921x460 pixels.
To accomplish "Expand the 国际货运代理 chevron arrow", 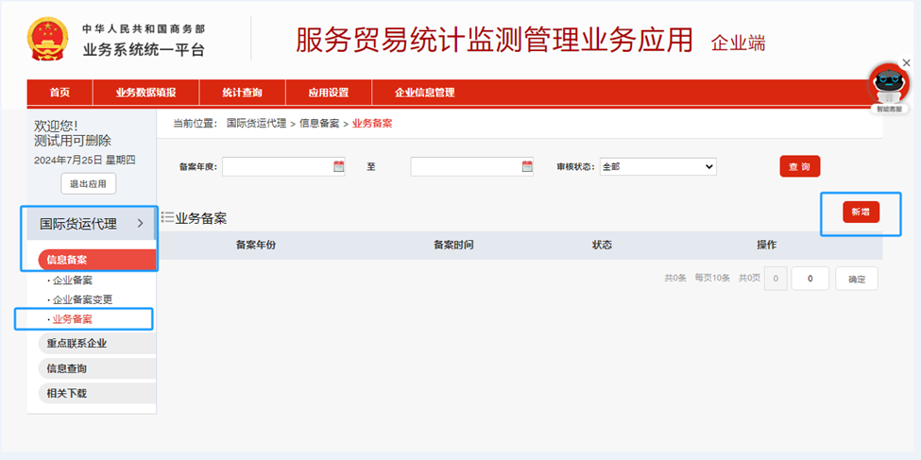I will pyautogui.click(x=141, y=224).
